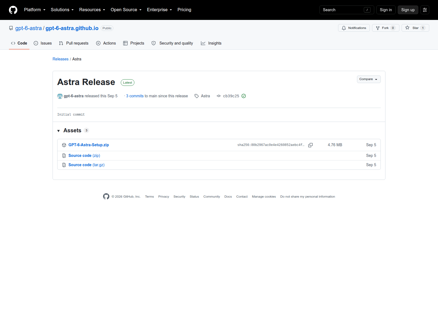Screen dimensions: 438x328
Task: Click the Notifications button
Action: (354, 28)
